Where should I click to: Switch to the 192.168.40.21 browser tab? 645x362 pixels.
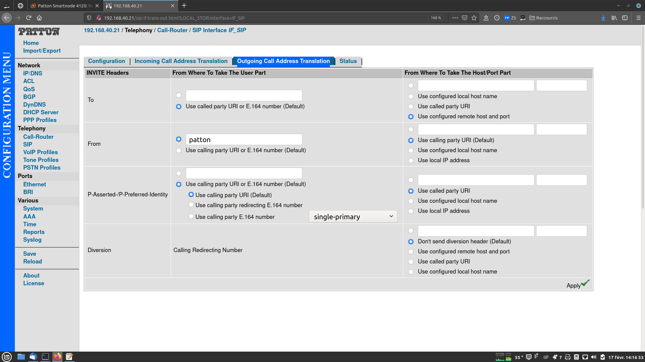pos(140,6)
